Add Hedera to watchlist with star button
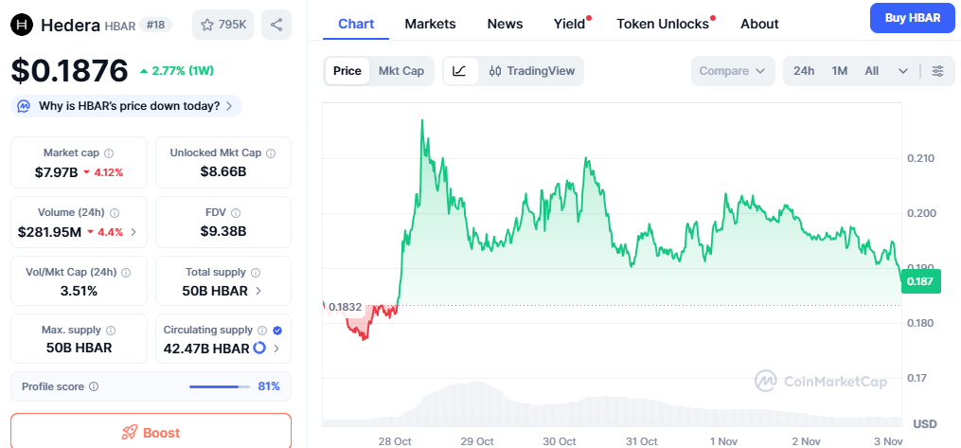 coord(223,25)
